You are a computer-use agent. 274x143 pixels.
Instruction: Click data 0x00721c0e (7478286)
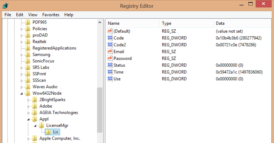[x=236, y=45]
